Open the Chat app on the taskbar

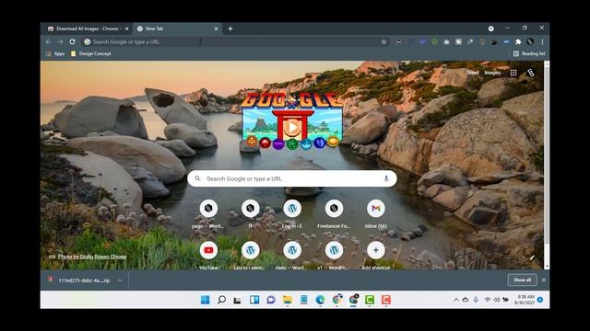271,300
